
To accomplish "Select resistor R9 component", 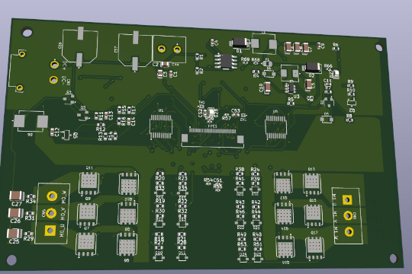I will coord(350,85).
